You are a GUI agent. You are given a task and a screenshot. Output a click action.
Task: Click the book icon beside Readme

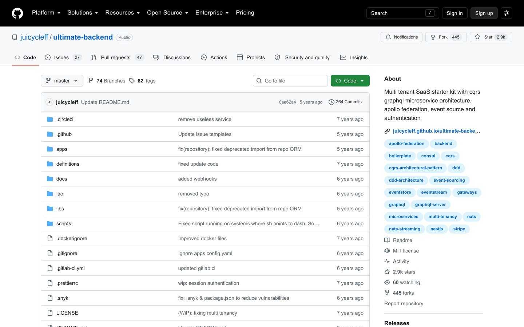click(387, 240)
